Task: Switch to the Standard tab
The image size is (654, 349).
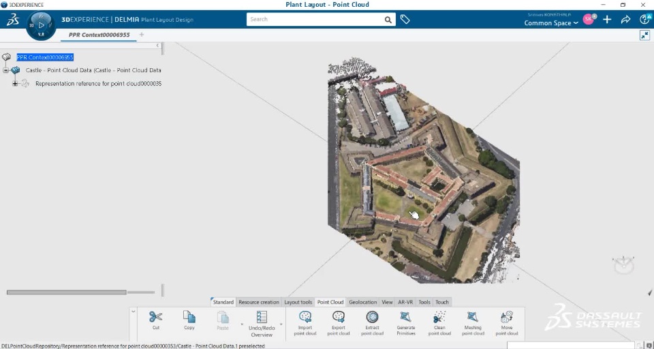Action: pos(223,302)
